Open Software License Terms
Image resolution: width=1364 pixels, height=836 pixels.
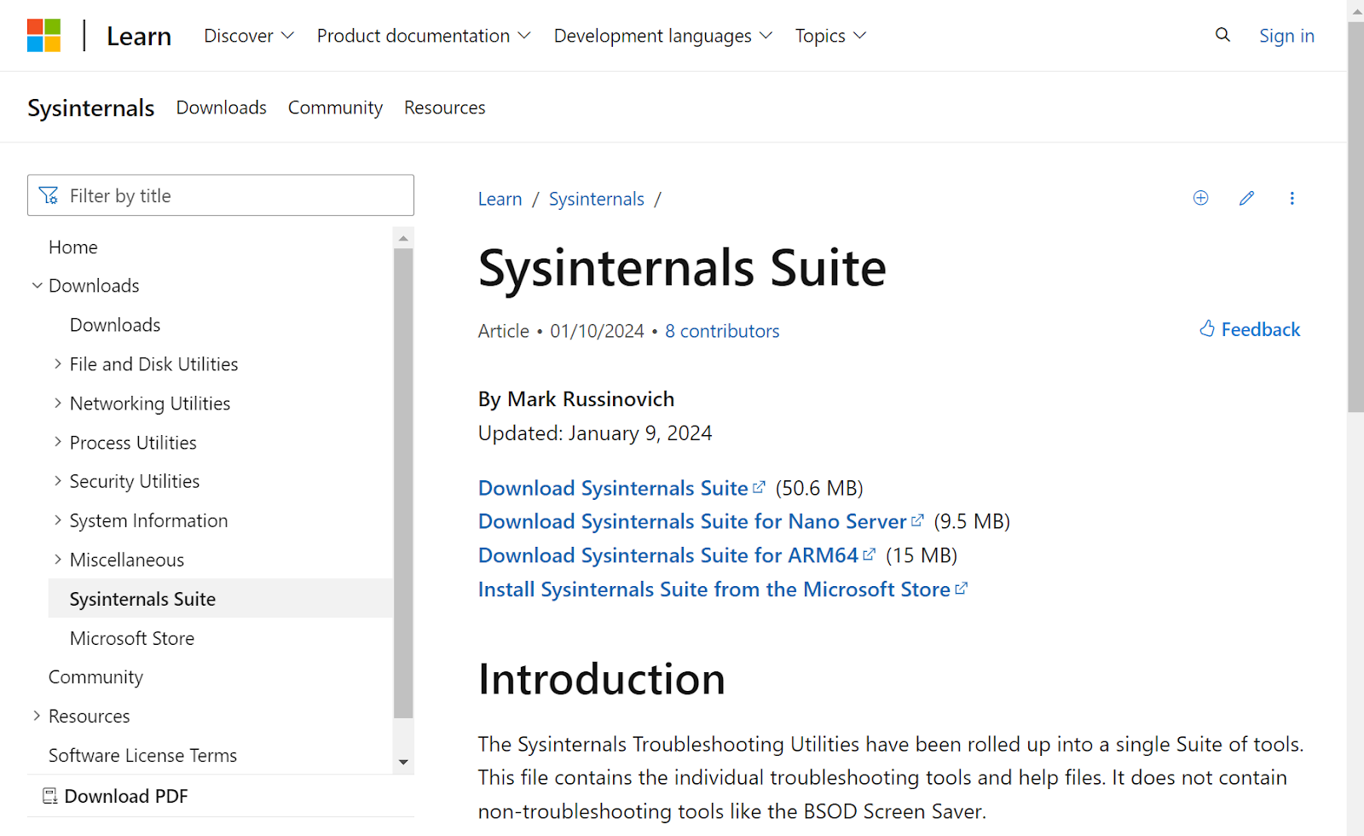pyautogui.click(x=143, y=756)
